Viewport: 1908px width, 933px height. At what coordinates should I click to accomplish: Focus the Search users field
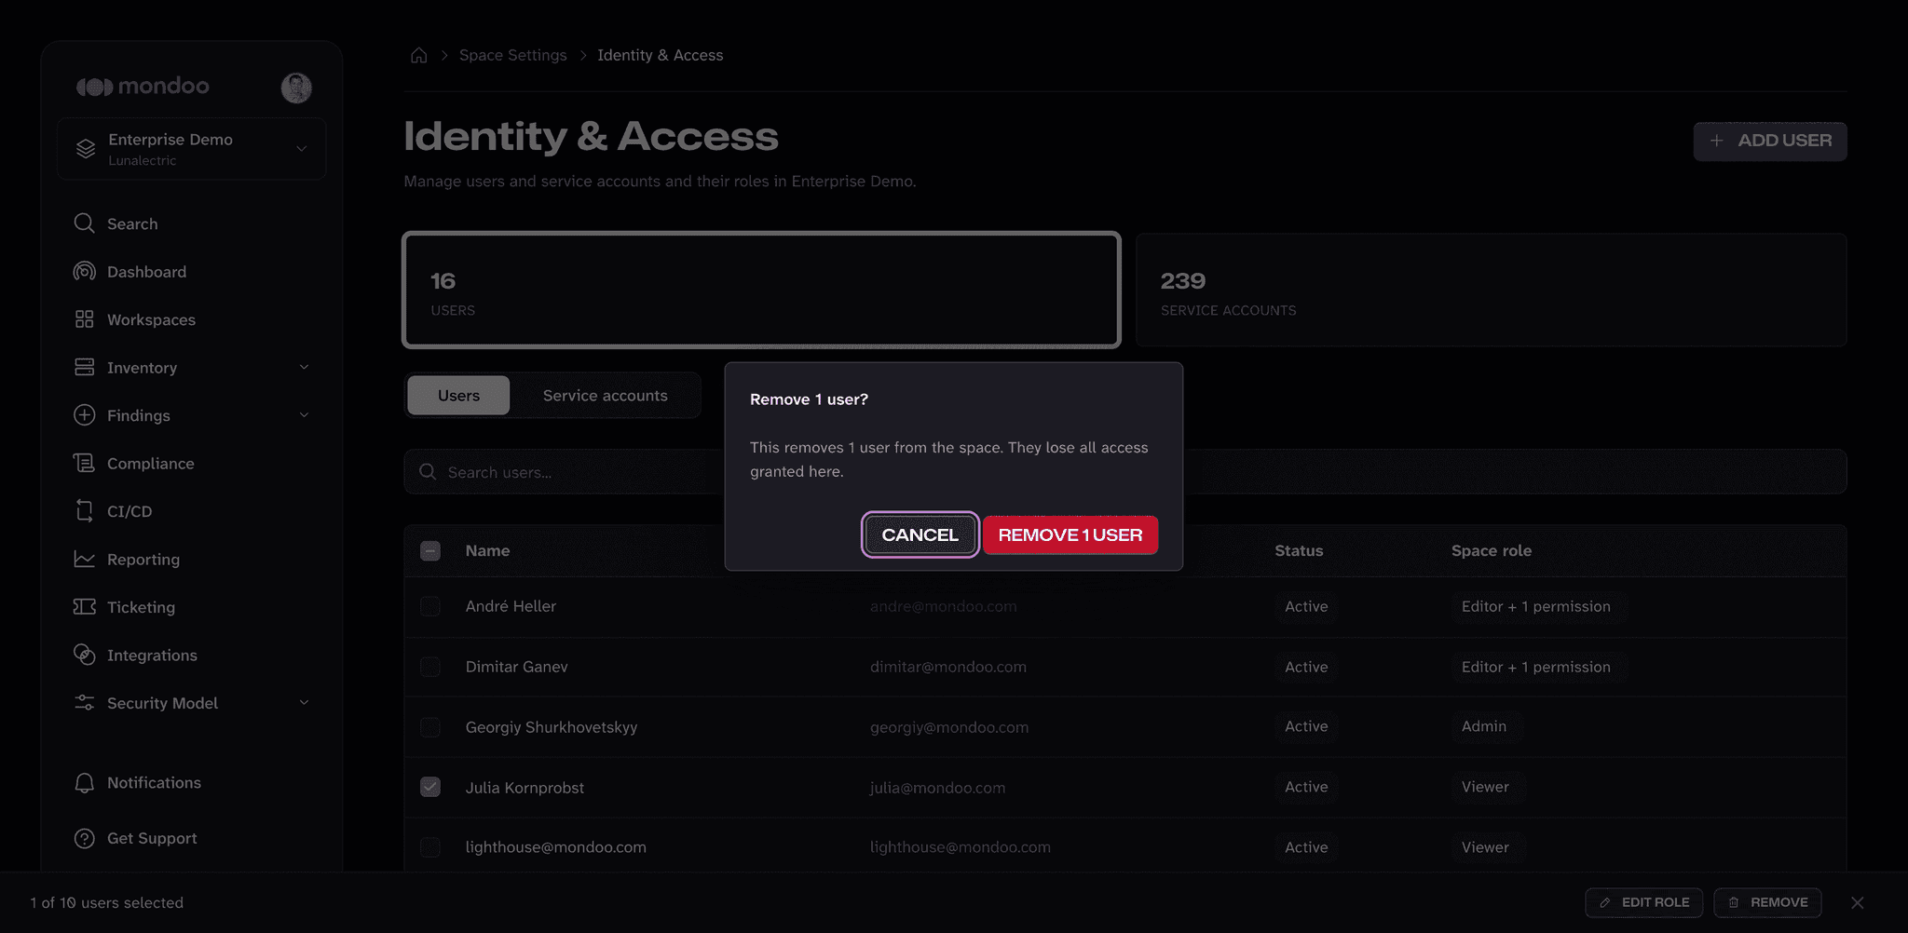1125,472
